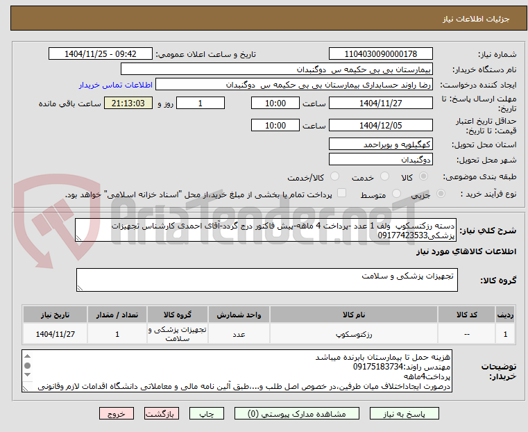Screen dimensions: 528x432
Task: Open اطلاعات تماس خریدار link
Action: click(x=116, y=85)
